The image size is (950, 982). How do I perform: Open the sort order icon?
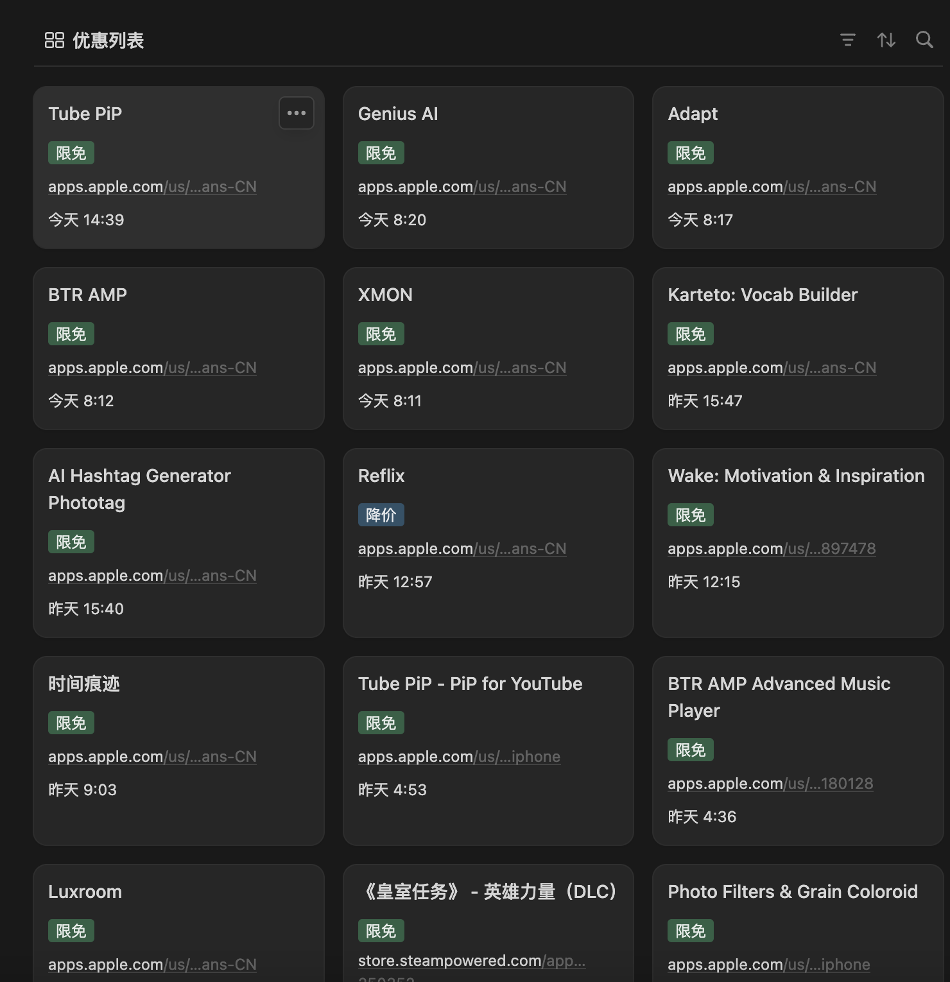(x=886, y=40)
